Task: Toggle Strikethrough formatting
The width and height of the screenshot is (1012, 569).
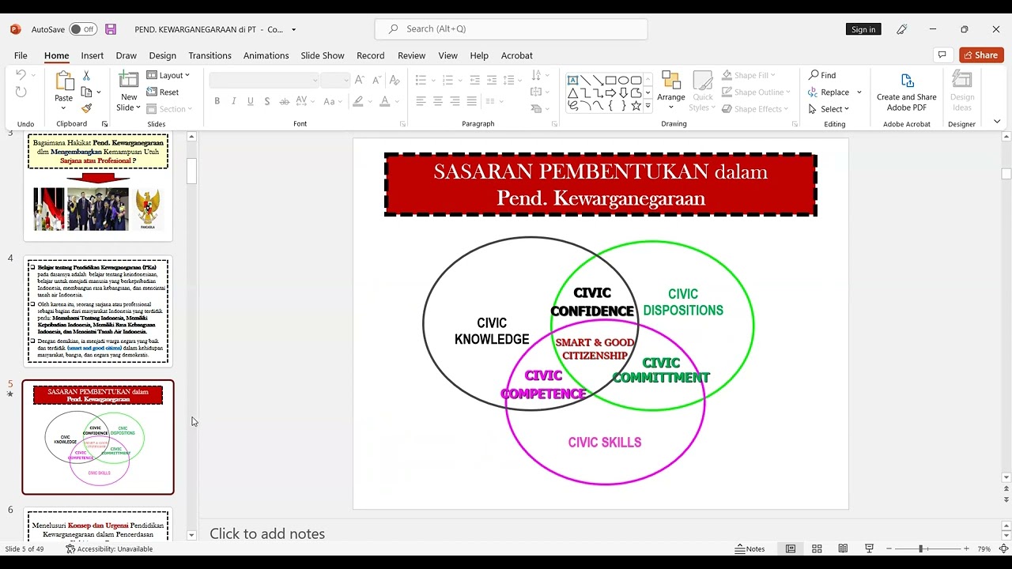Action: 267,101
